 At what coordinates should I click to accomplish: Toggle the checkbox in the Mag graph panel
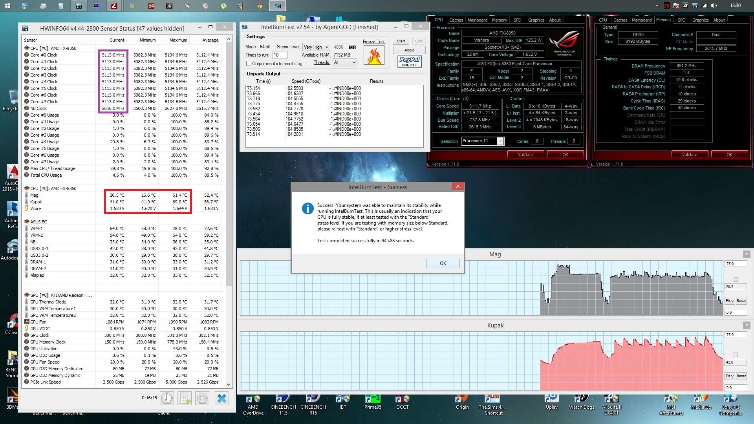coord(736,280)
